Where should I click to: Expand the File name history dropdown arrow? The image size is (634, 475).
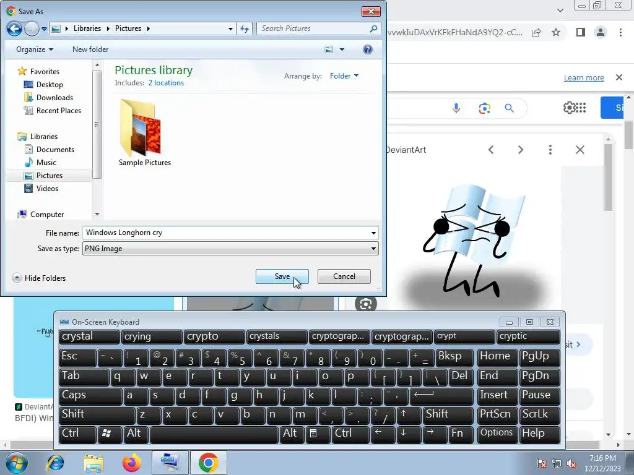point(373,233)
